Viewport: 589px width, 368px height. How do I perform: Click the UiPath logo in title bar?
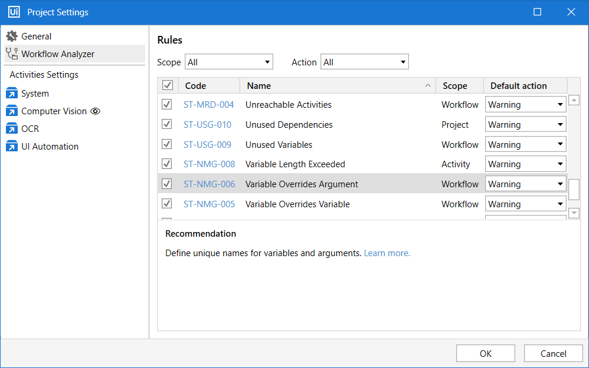pos(14,12)
